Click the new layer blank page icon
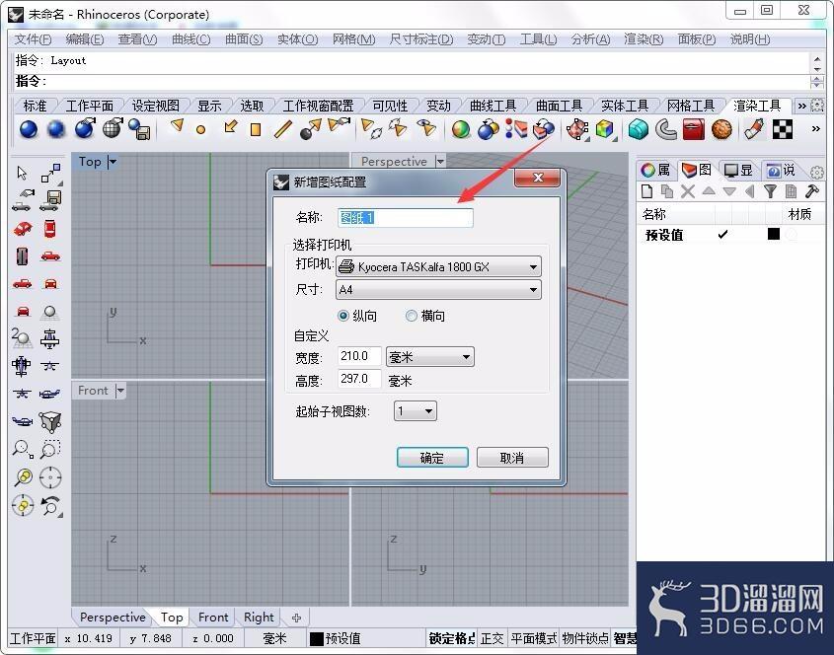Image resolution: width=834 pixels, height=655 pixels. click(646, 190)
